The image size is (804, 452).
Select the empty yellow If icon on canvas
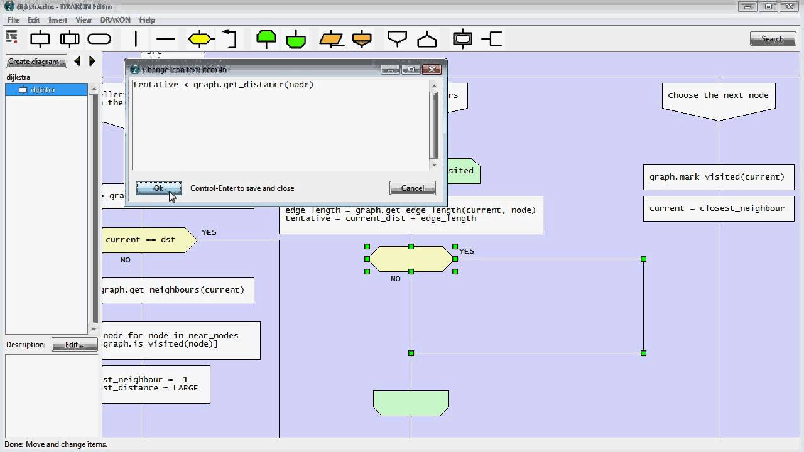411,259
